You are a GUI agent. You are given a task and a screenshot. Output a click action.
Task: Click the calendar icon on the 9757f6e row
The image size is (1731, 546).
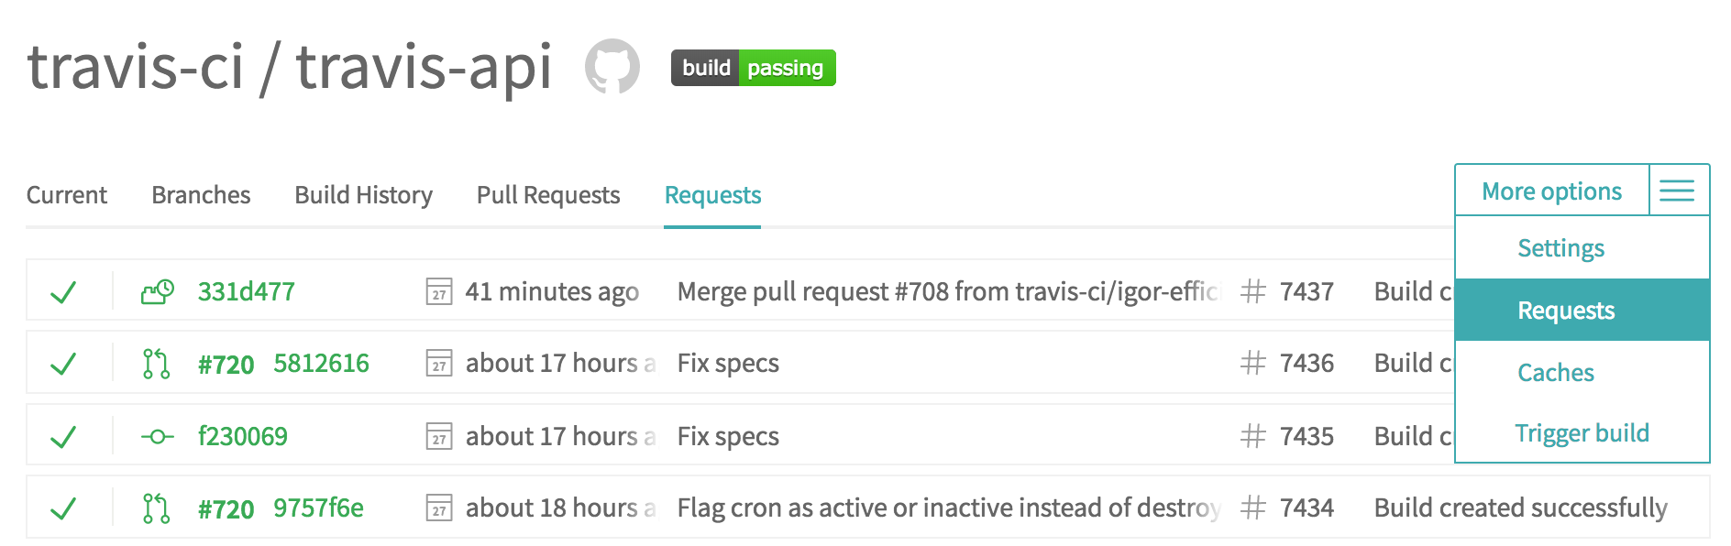pos(439,508)
